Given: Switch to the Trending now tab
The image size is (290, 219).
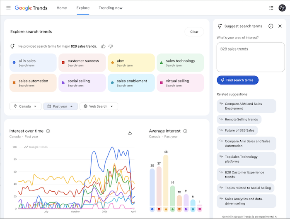Looking at the screenshot, I should pos(110,8).
